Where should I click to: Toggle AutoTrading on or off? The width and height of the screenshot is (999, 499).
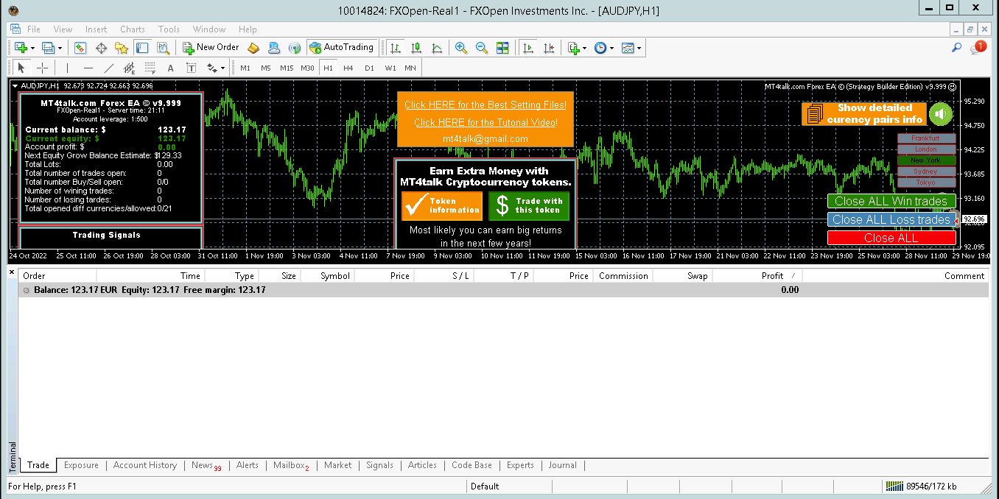tap(341, 48)
